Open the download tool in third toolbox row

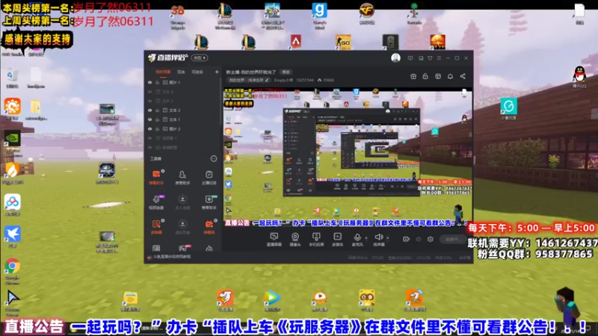coord(182,227)
